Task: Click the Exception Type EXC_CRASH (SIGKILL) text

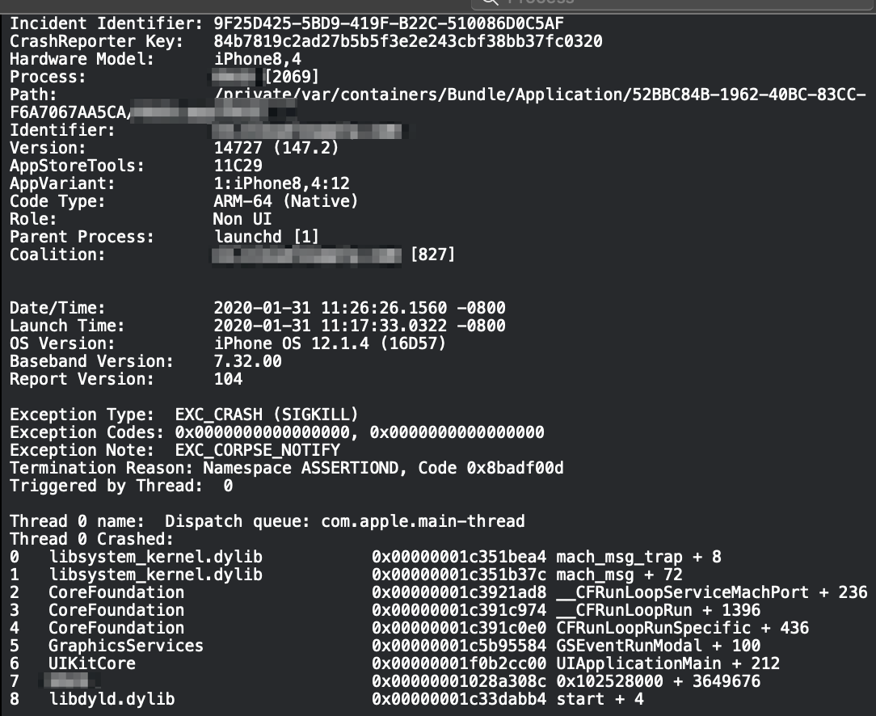Action: tap(267, 415)
